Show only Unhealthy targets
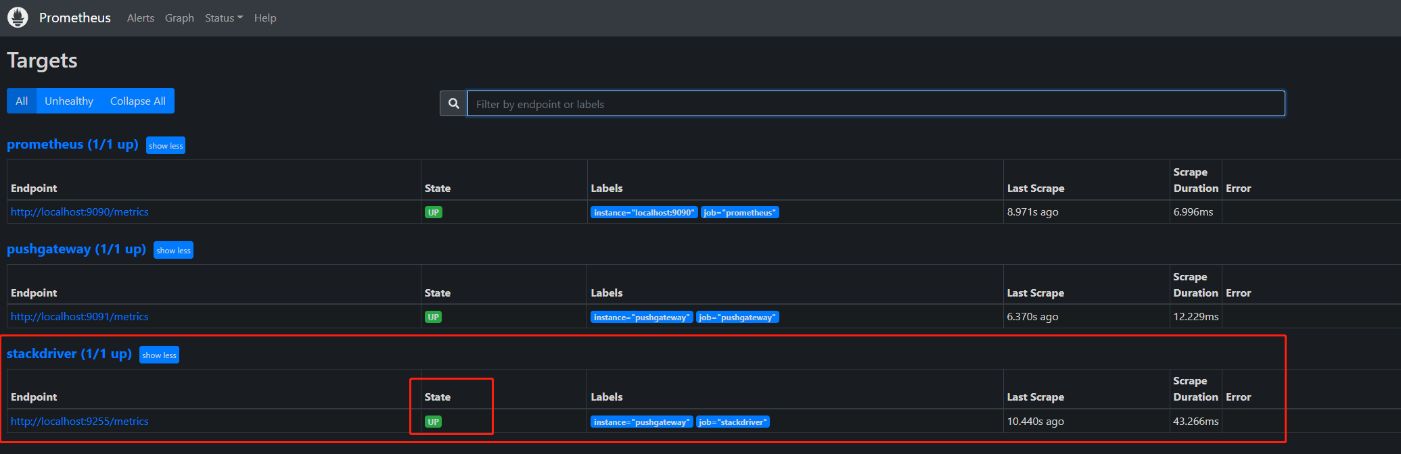The width and height of the screenshot is (1401, 454). [x=69, y=101]
